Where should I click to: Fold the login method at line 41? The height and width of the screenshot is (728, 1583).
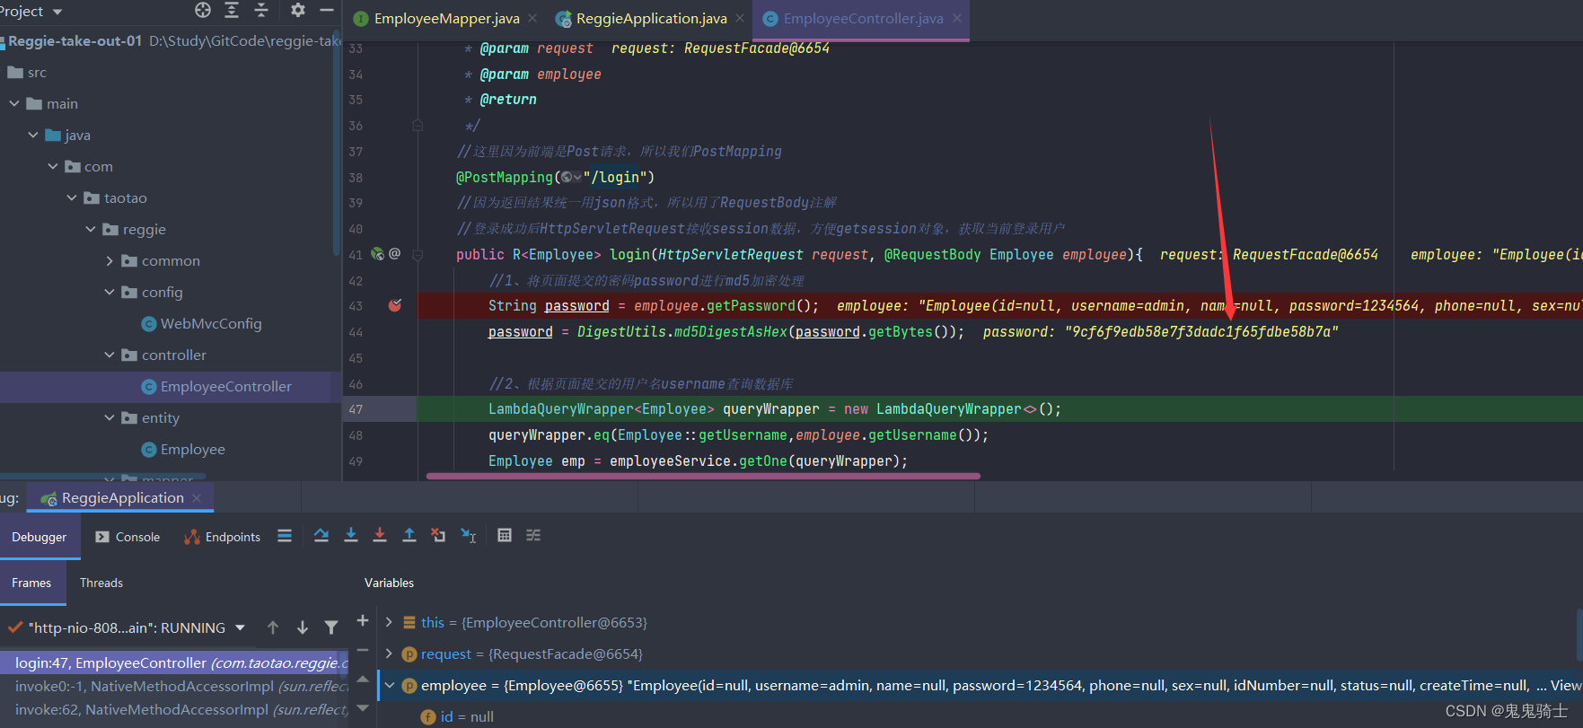click(418, 255)
